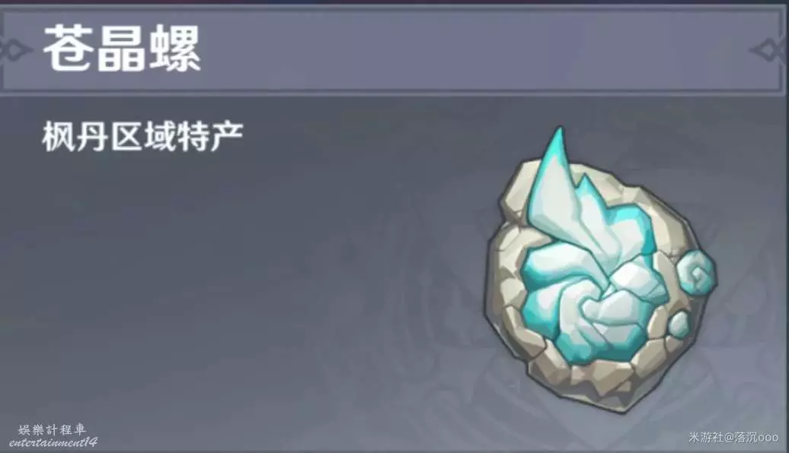Open the 米游社@落沉ooo watermark credit

pyautogui.click(x=733, y=438)
